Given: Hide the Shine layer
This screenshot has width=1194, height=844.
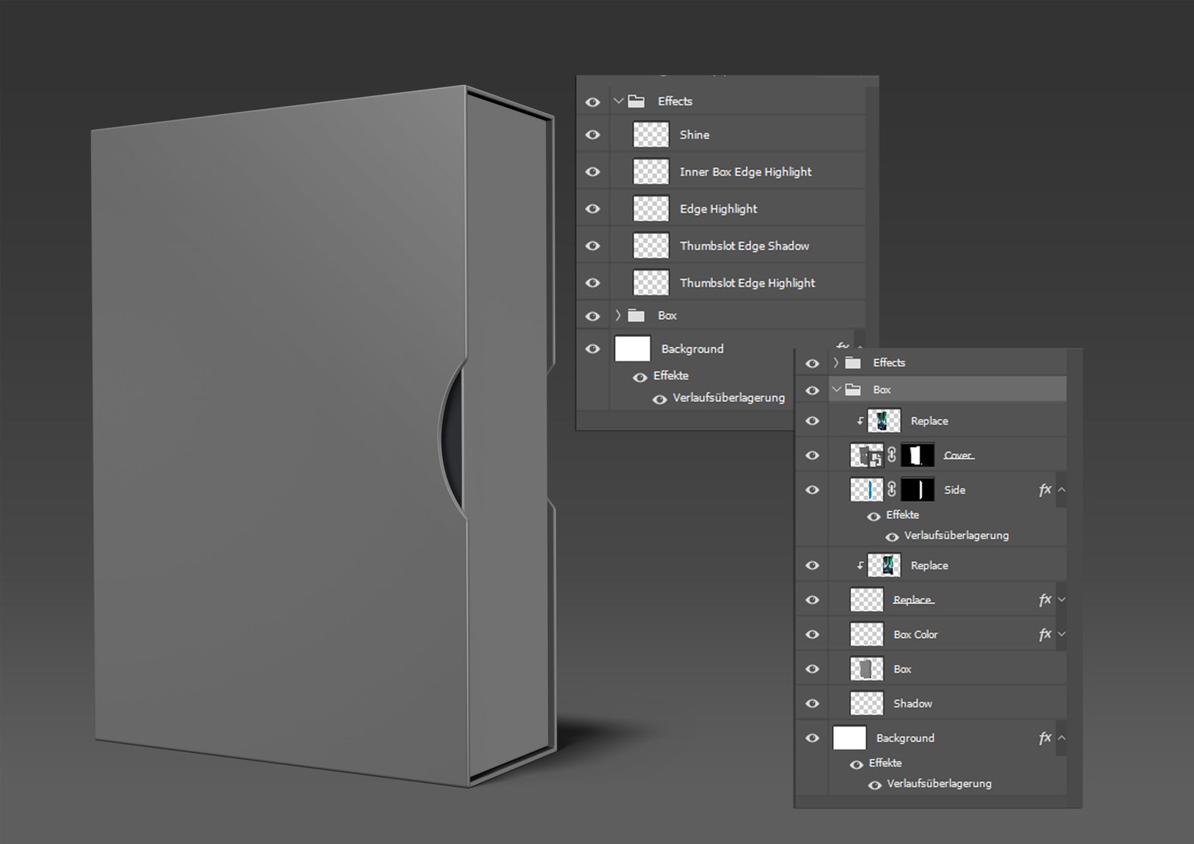Looking at the screenshot, I should tap(592, 135).
